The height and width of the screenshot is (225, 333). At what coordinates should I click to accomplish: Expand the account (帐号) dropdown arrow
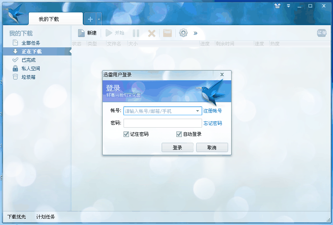point(197,111)
